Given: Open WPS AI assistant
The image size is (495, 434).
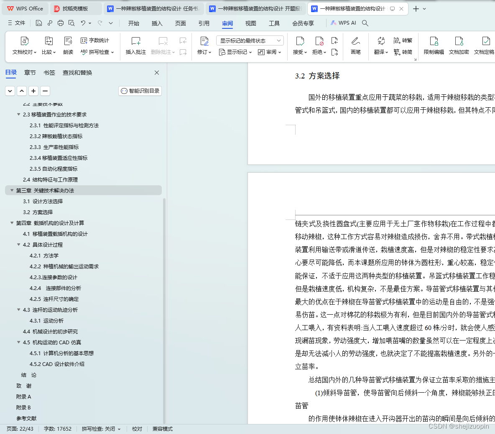Looking at the screenshot, I should point(343,23).
